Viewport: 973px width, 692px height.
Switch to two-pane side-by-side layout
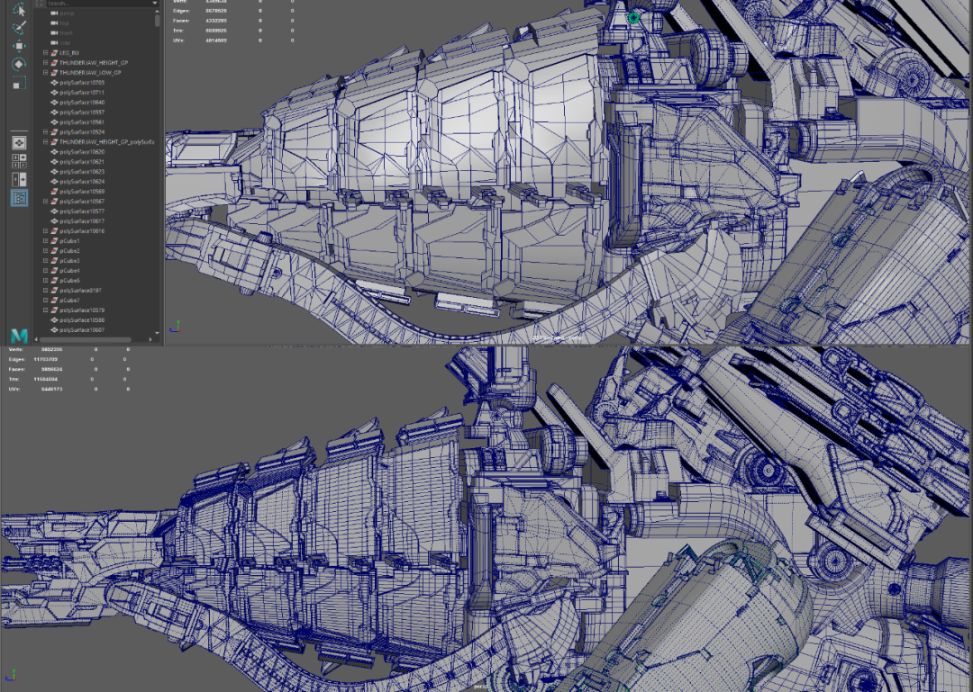(19, 180)
